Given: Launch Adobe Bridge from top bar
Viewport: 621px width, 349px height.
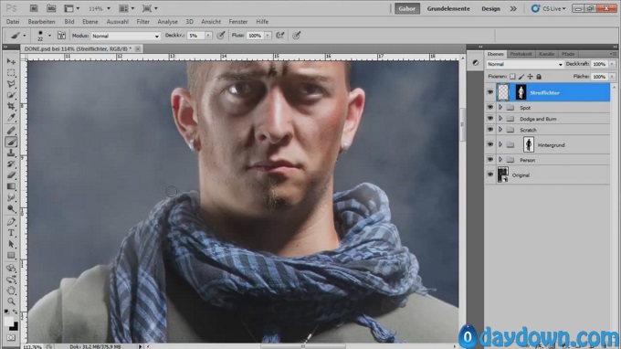Looking at the screenshot, I should tap(34, 8).
